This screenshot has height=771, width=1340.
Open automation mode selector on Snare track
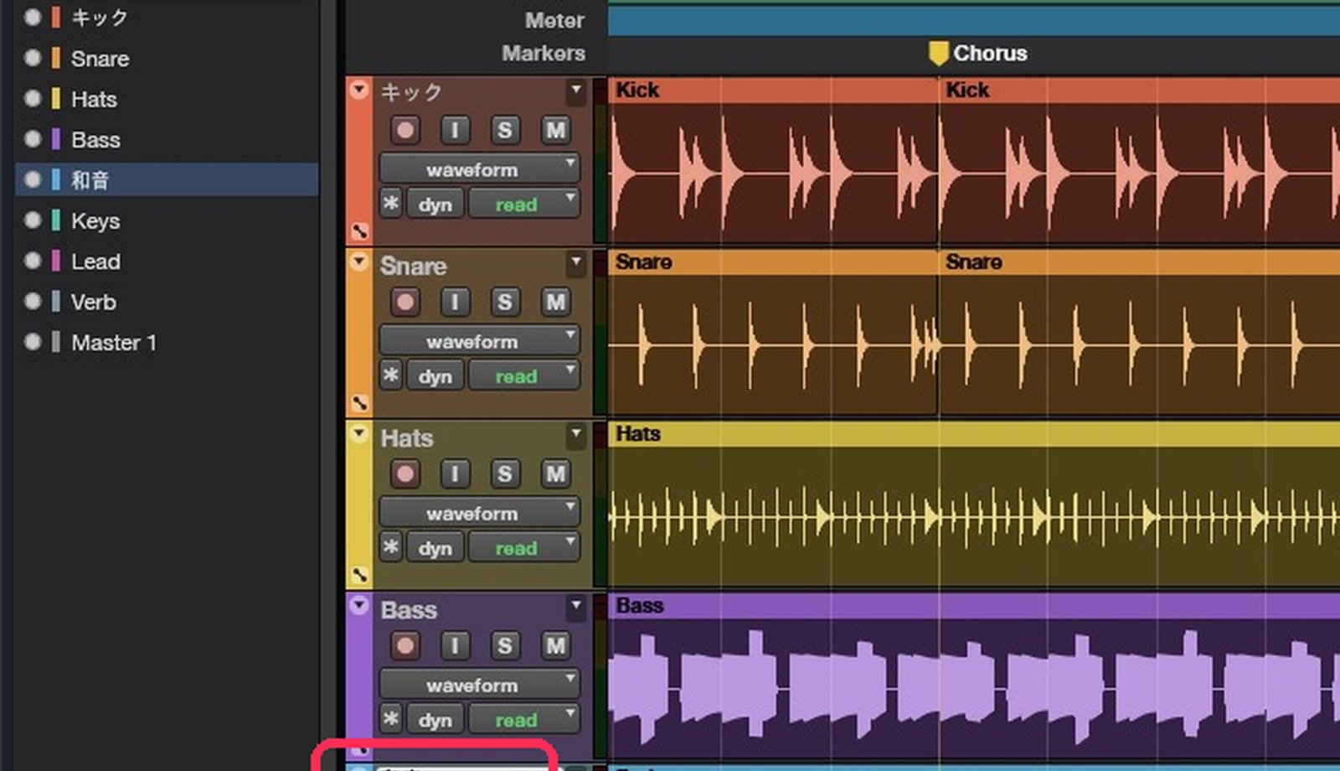(523, 376)
